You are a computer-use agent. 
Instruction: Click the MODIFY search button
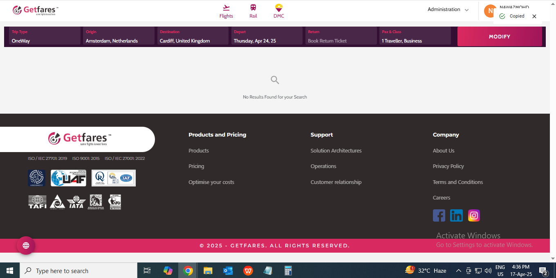(x=499, y=36)
